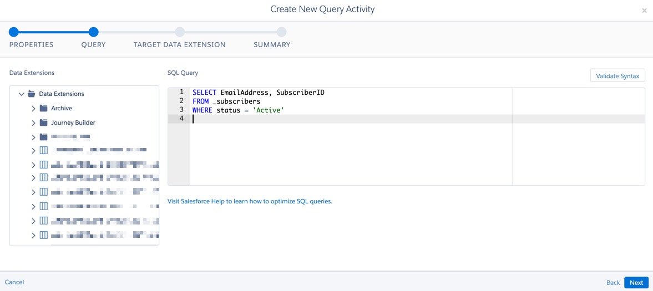Click the _subscribers table name in query
Image resolution: width=653 pixels, height=291 pixels.
tap(236, 101)
